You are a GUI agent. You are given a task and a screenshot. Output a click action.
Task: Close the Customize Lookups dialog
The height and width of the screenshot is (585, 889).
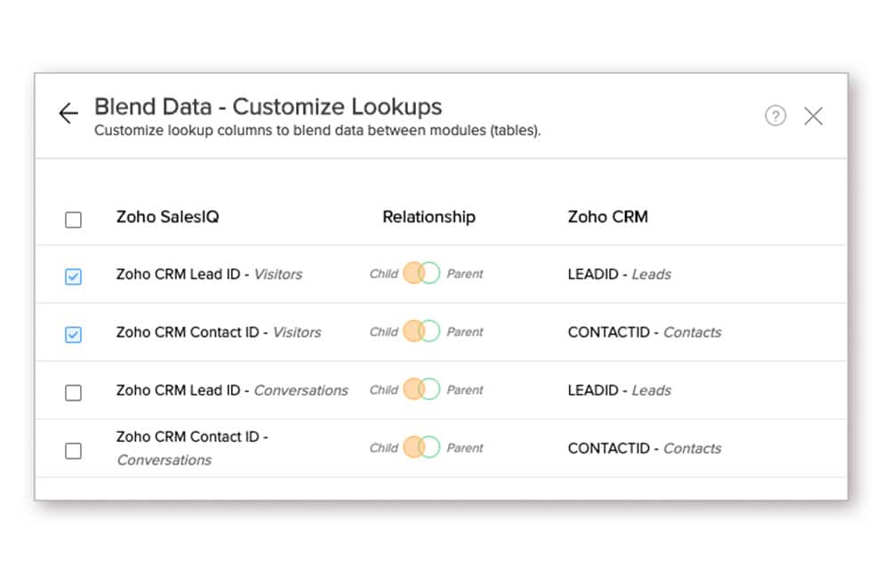(x=813, y=116)
